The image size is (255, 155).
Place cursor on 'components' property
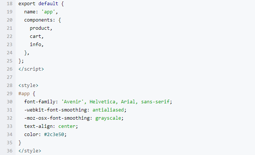click(x=39, y=20)
